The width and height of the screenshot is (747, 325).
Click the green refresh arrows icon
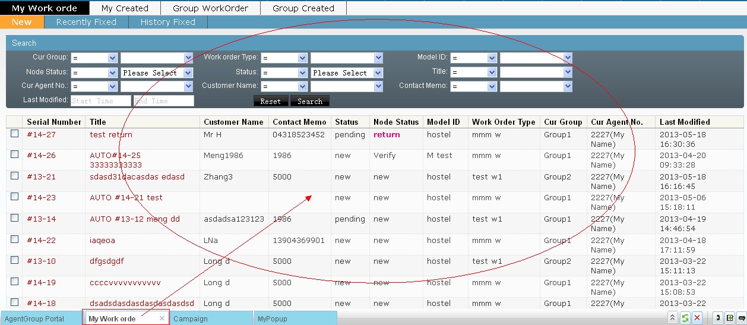tap(685, 318)
